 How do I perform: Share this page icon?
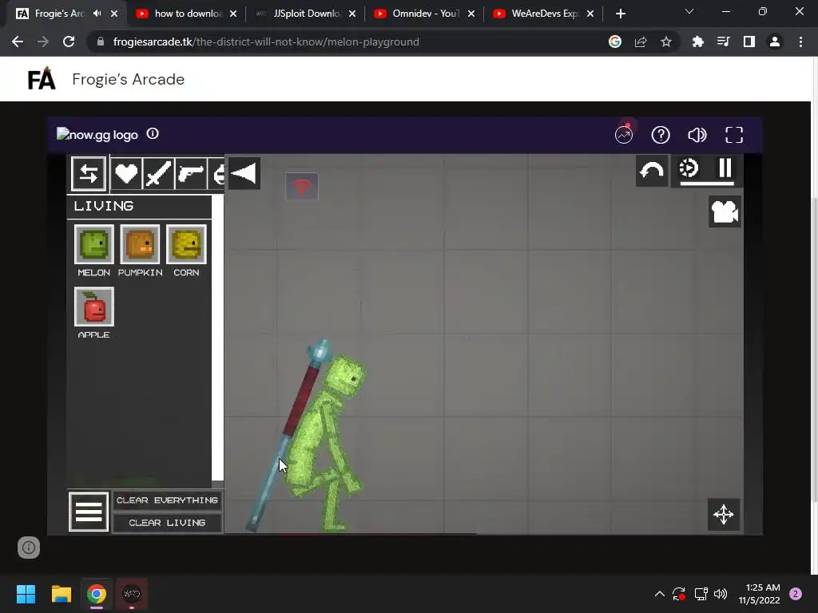click(x=641, y=42)
